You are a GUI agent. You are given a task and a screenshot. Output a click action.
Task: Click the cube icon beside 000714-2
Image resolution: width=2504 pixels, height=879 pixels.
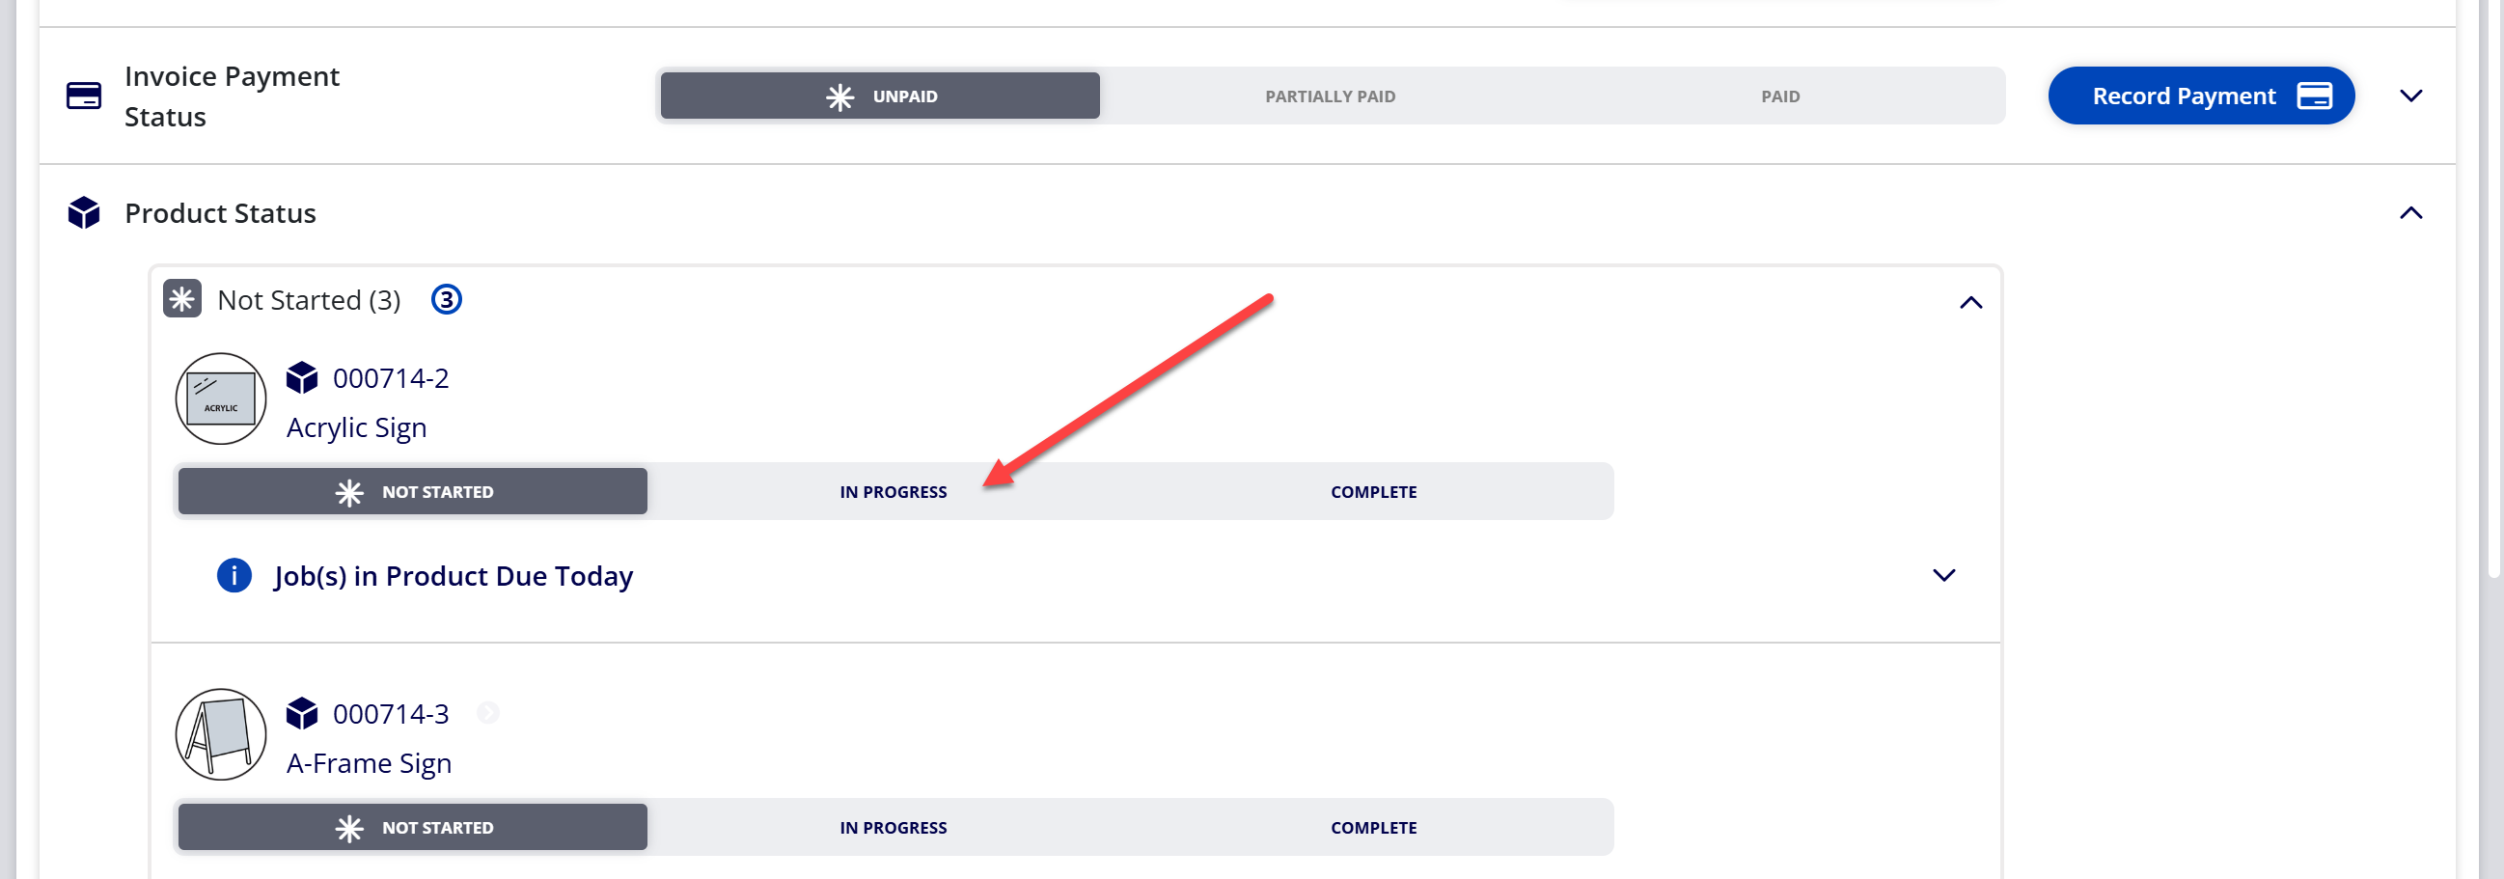[x=302, y=377]
